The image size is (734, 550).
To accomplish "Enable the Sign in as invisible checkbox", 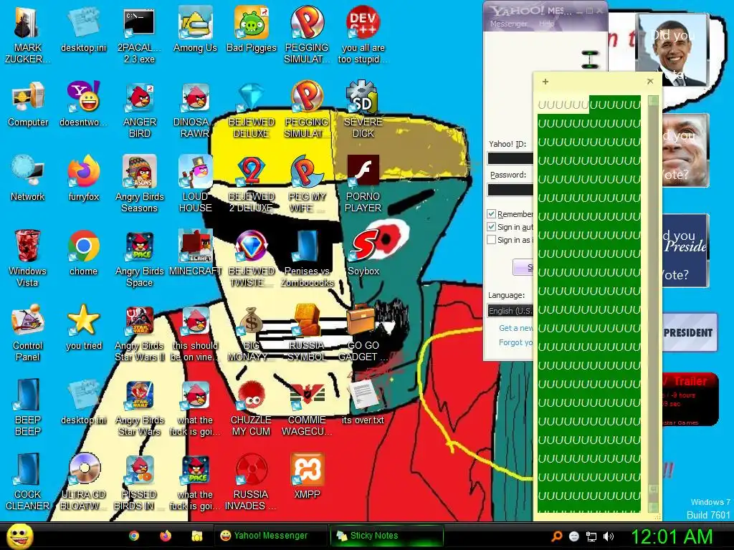I will (x=491, y=240).
